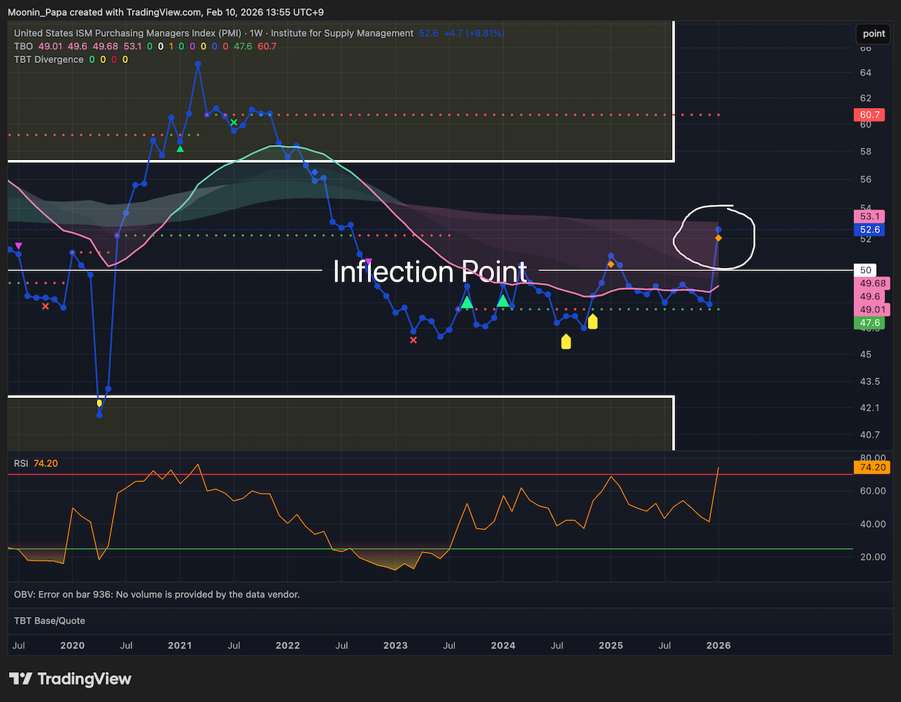Click the yellow marker at the 2020 low
This screenshot has height=702, width=901.
coord(99,403)
